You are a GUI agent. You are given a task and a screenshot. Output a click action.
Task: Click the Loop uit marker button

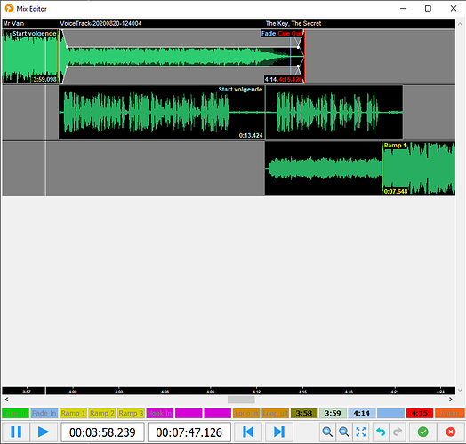click(x=275, y=413)
